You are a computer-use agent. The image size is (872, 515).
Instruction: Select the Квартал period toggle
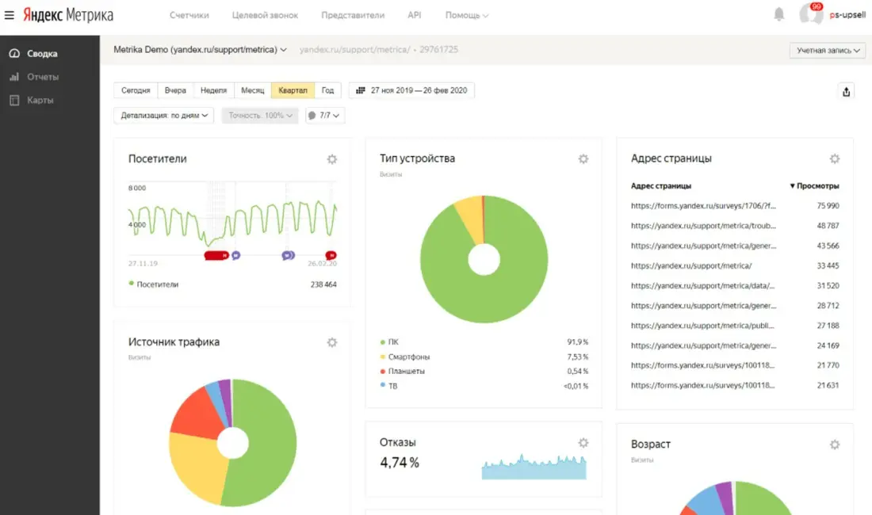tap(293, 90)
